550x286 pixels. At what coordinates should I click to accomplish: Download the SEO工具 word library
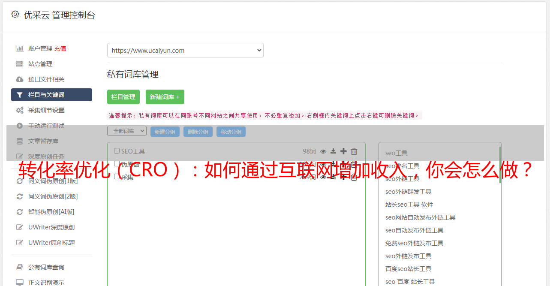click(333, 151)
